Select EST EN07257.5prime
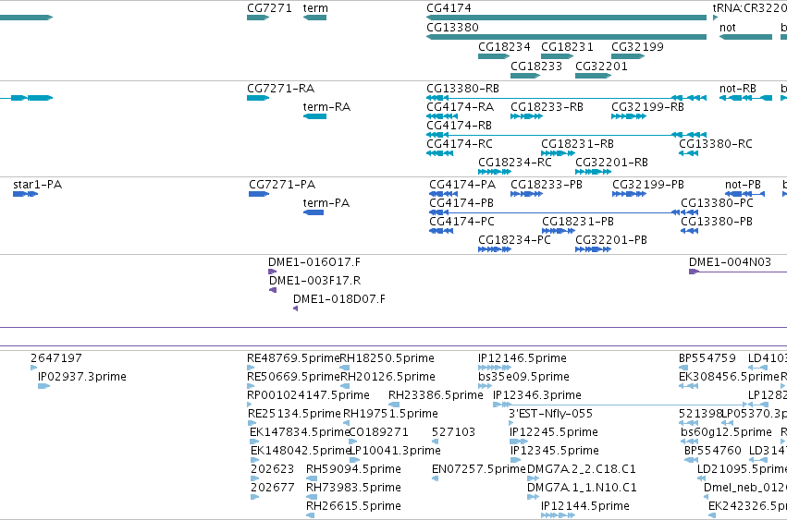 [x=478, y=470]
